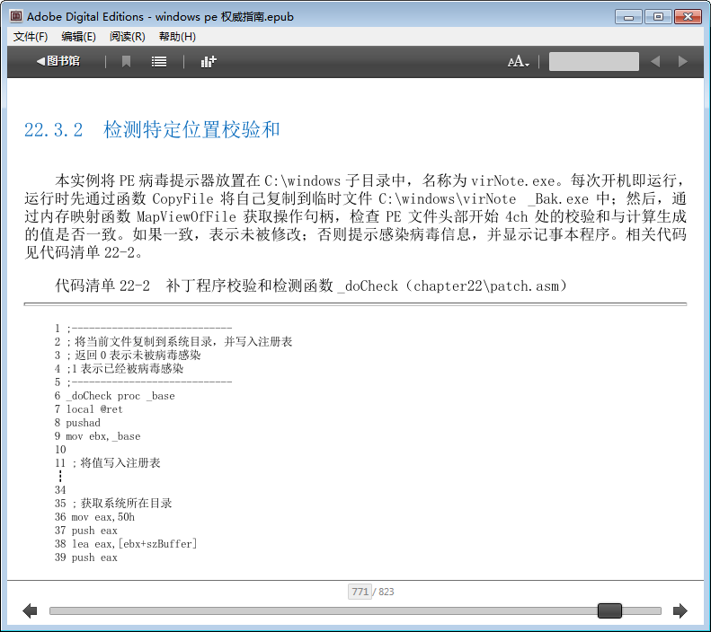Open the 编辑(E) menu

[x=78, y=37]
